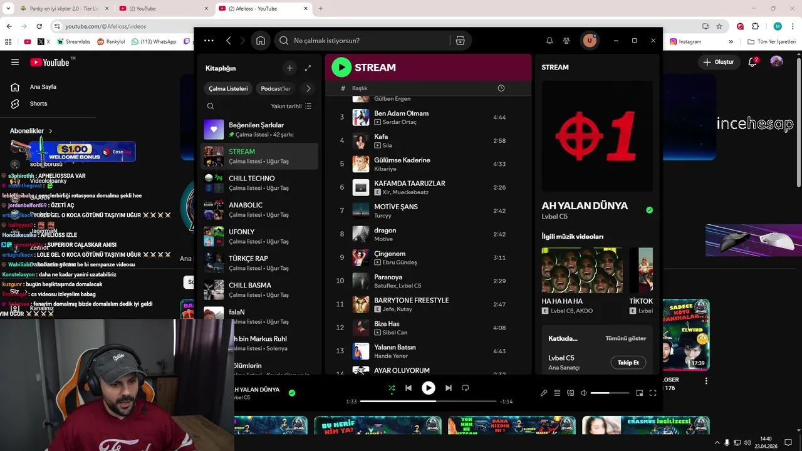Play the STREAM playlist with the green button
Screen dimensions: 802x451
click(341, 68)
